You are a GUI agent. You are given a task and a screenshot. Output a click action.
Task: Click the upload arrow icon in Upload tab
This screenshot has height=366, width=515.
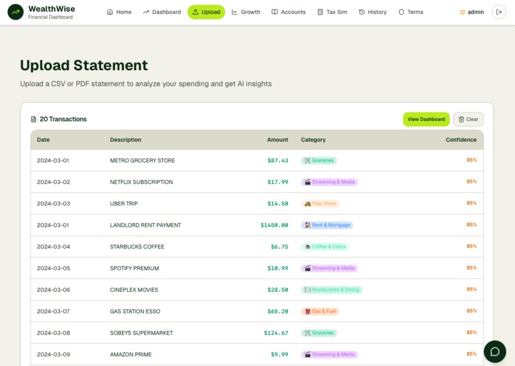[195, 12]
